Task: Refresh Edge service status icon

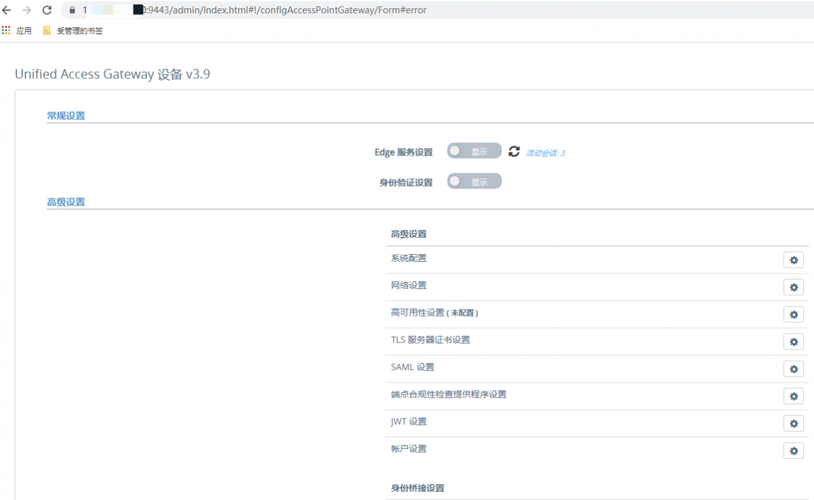Action: pyautogui.click(x=514, y=152)
